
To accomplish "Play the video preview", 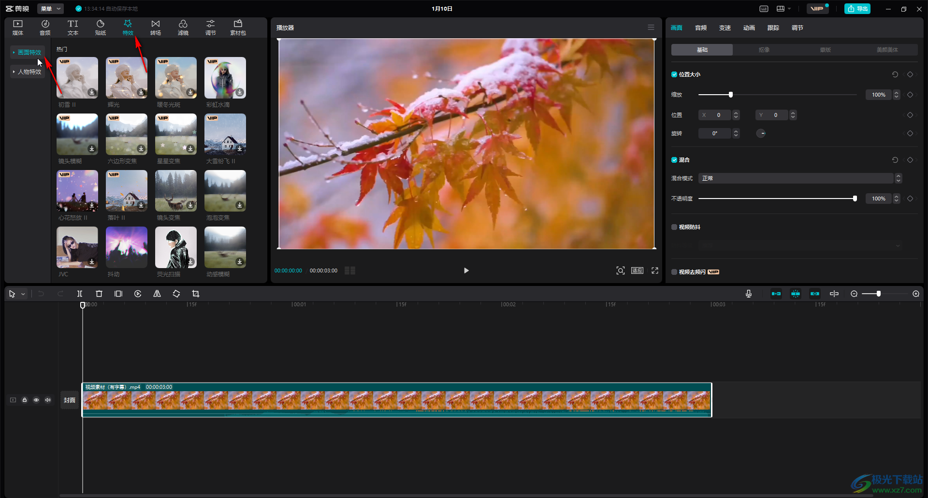I will point(466,270).
